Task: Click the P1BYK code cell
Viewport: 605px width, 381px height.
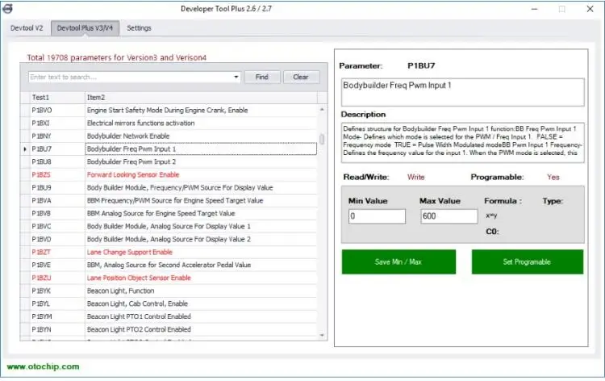Action: pos(57,291)
